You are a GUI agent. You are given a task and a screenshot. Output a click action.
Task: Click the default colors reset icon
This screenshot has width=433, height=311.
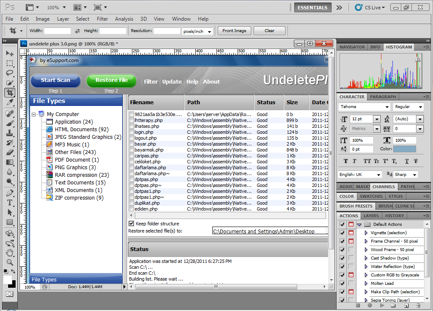(5, 271)
